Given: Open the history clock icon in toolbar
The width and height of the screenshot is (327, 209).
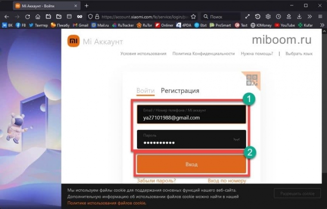Looking at the screenshot, I should (278, 17).
